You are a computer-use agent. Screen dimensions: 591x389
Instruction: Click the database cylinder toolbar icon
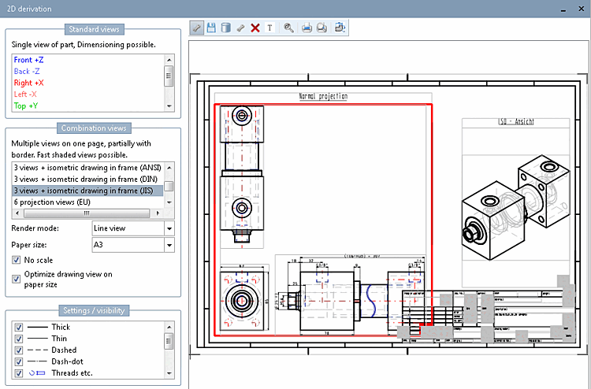[225, 28]
